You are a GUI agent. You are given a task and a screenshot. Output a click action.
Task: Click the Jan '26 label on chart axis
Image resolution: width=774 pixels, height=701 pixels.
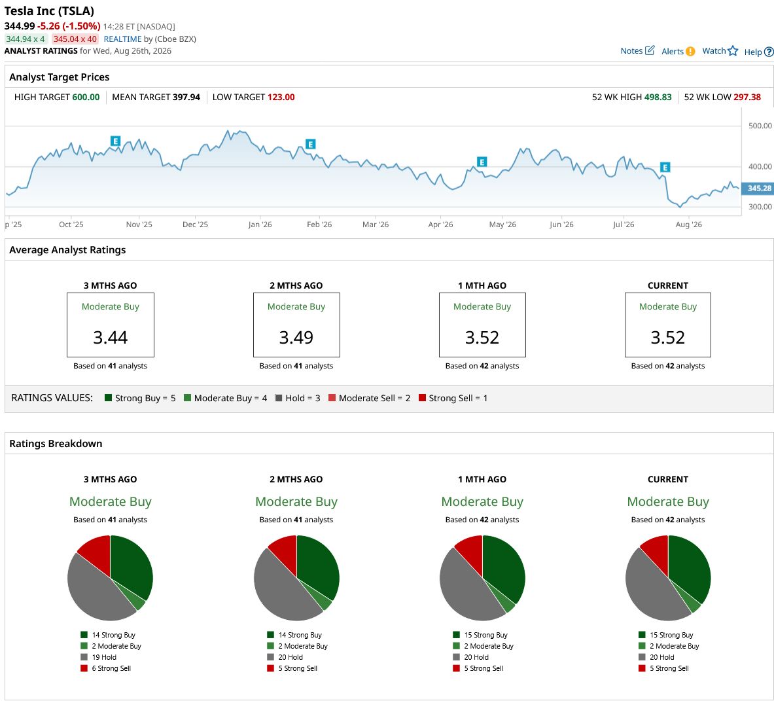260,225
